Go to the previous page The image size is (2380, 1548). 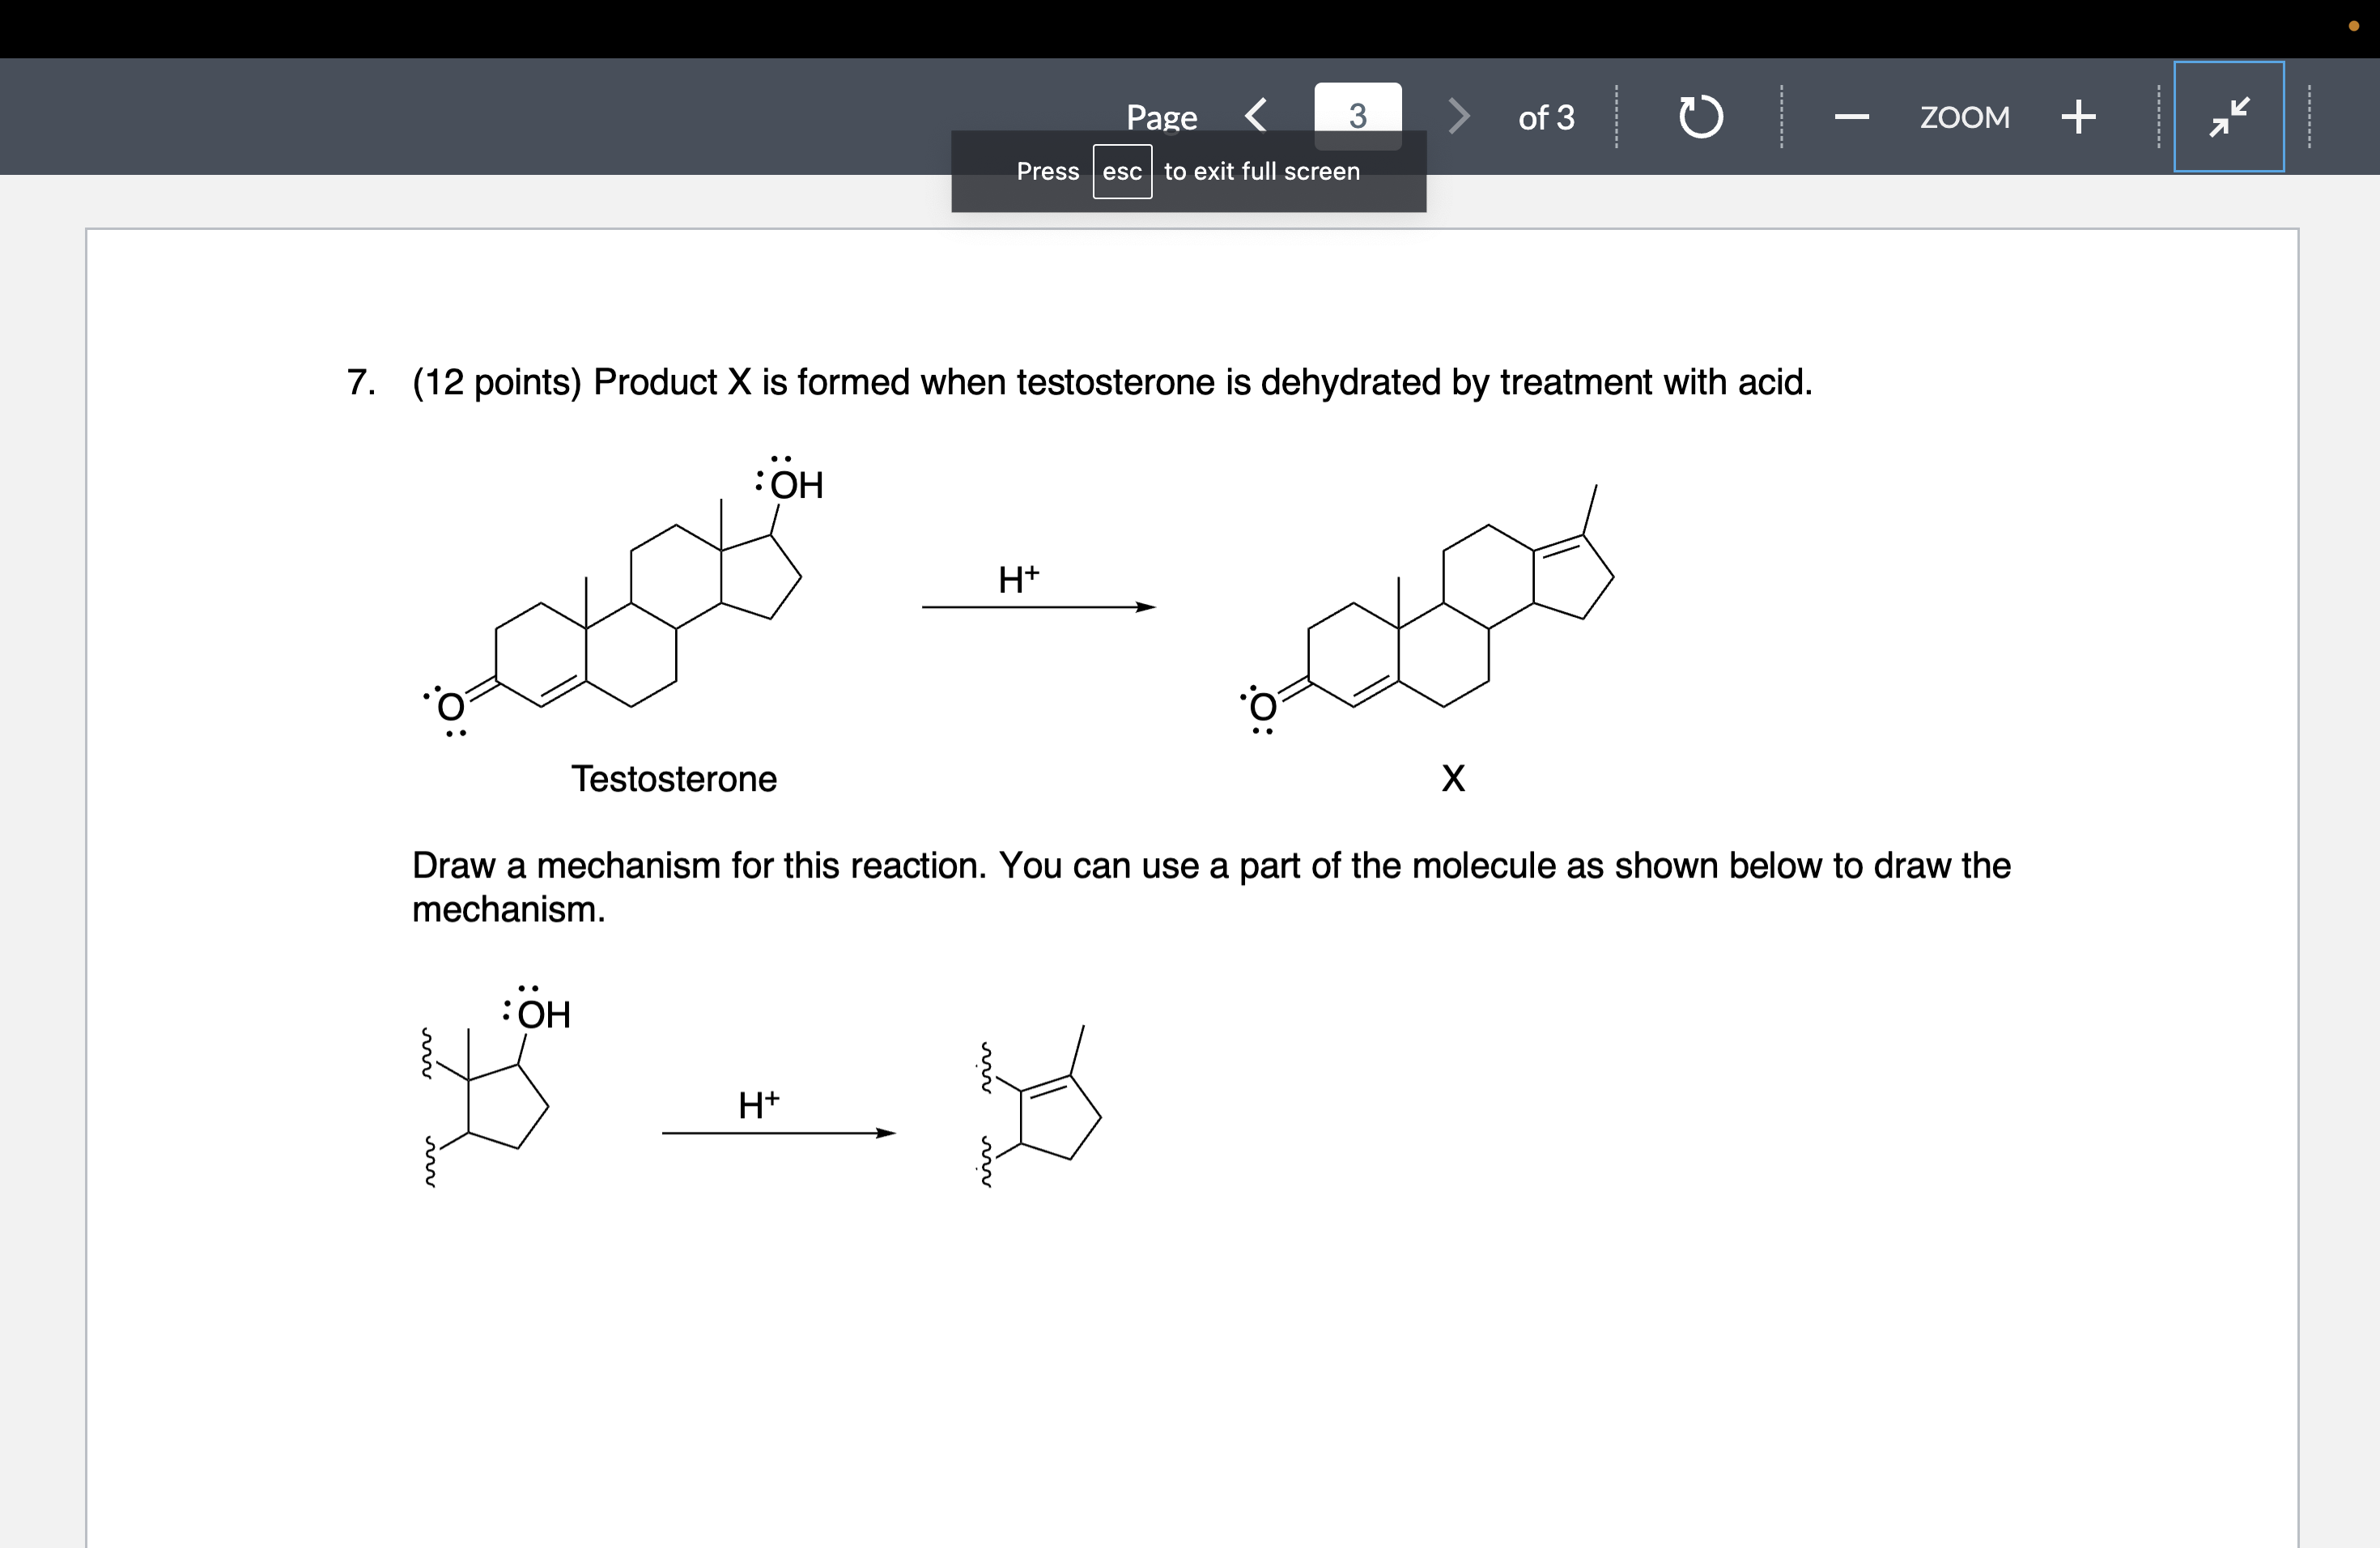[1256, 115]
